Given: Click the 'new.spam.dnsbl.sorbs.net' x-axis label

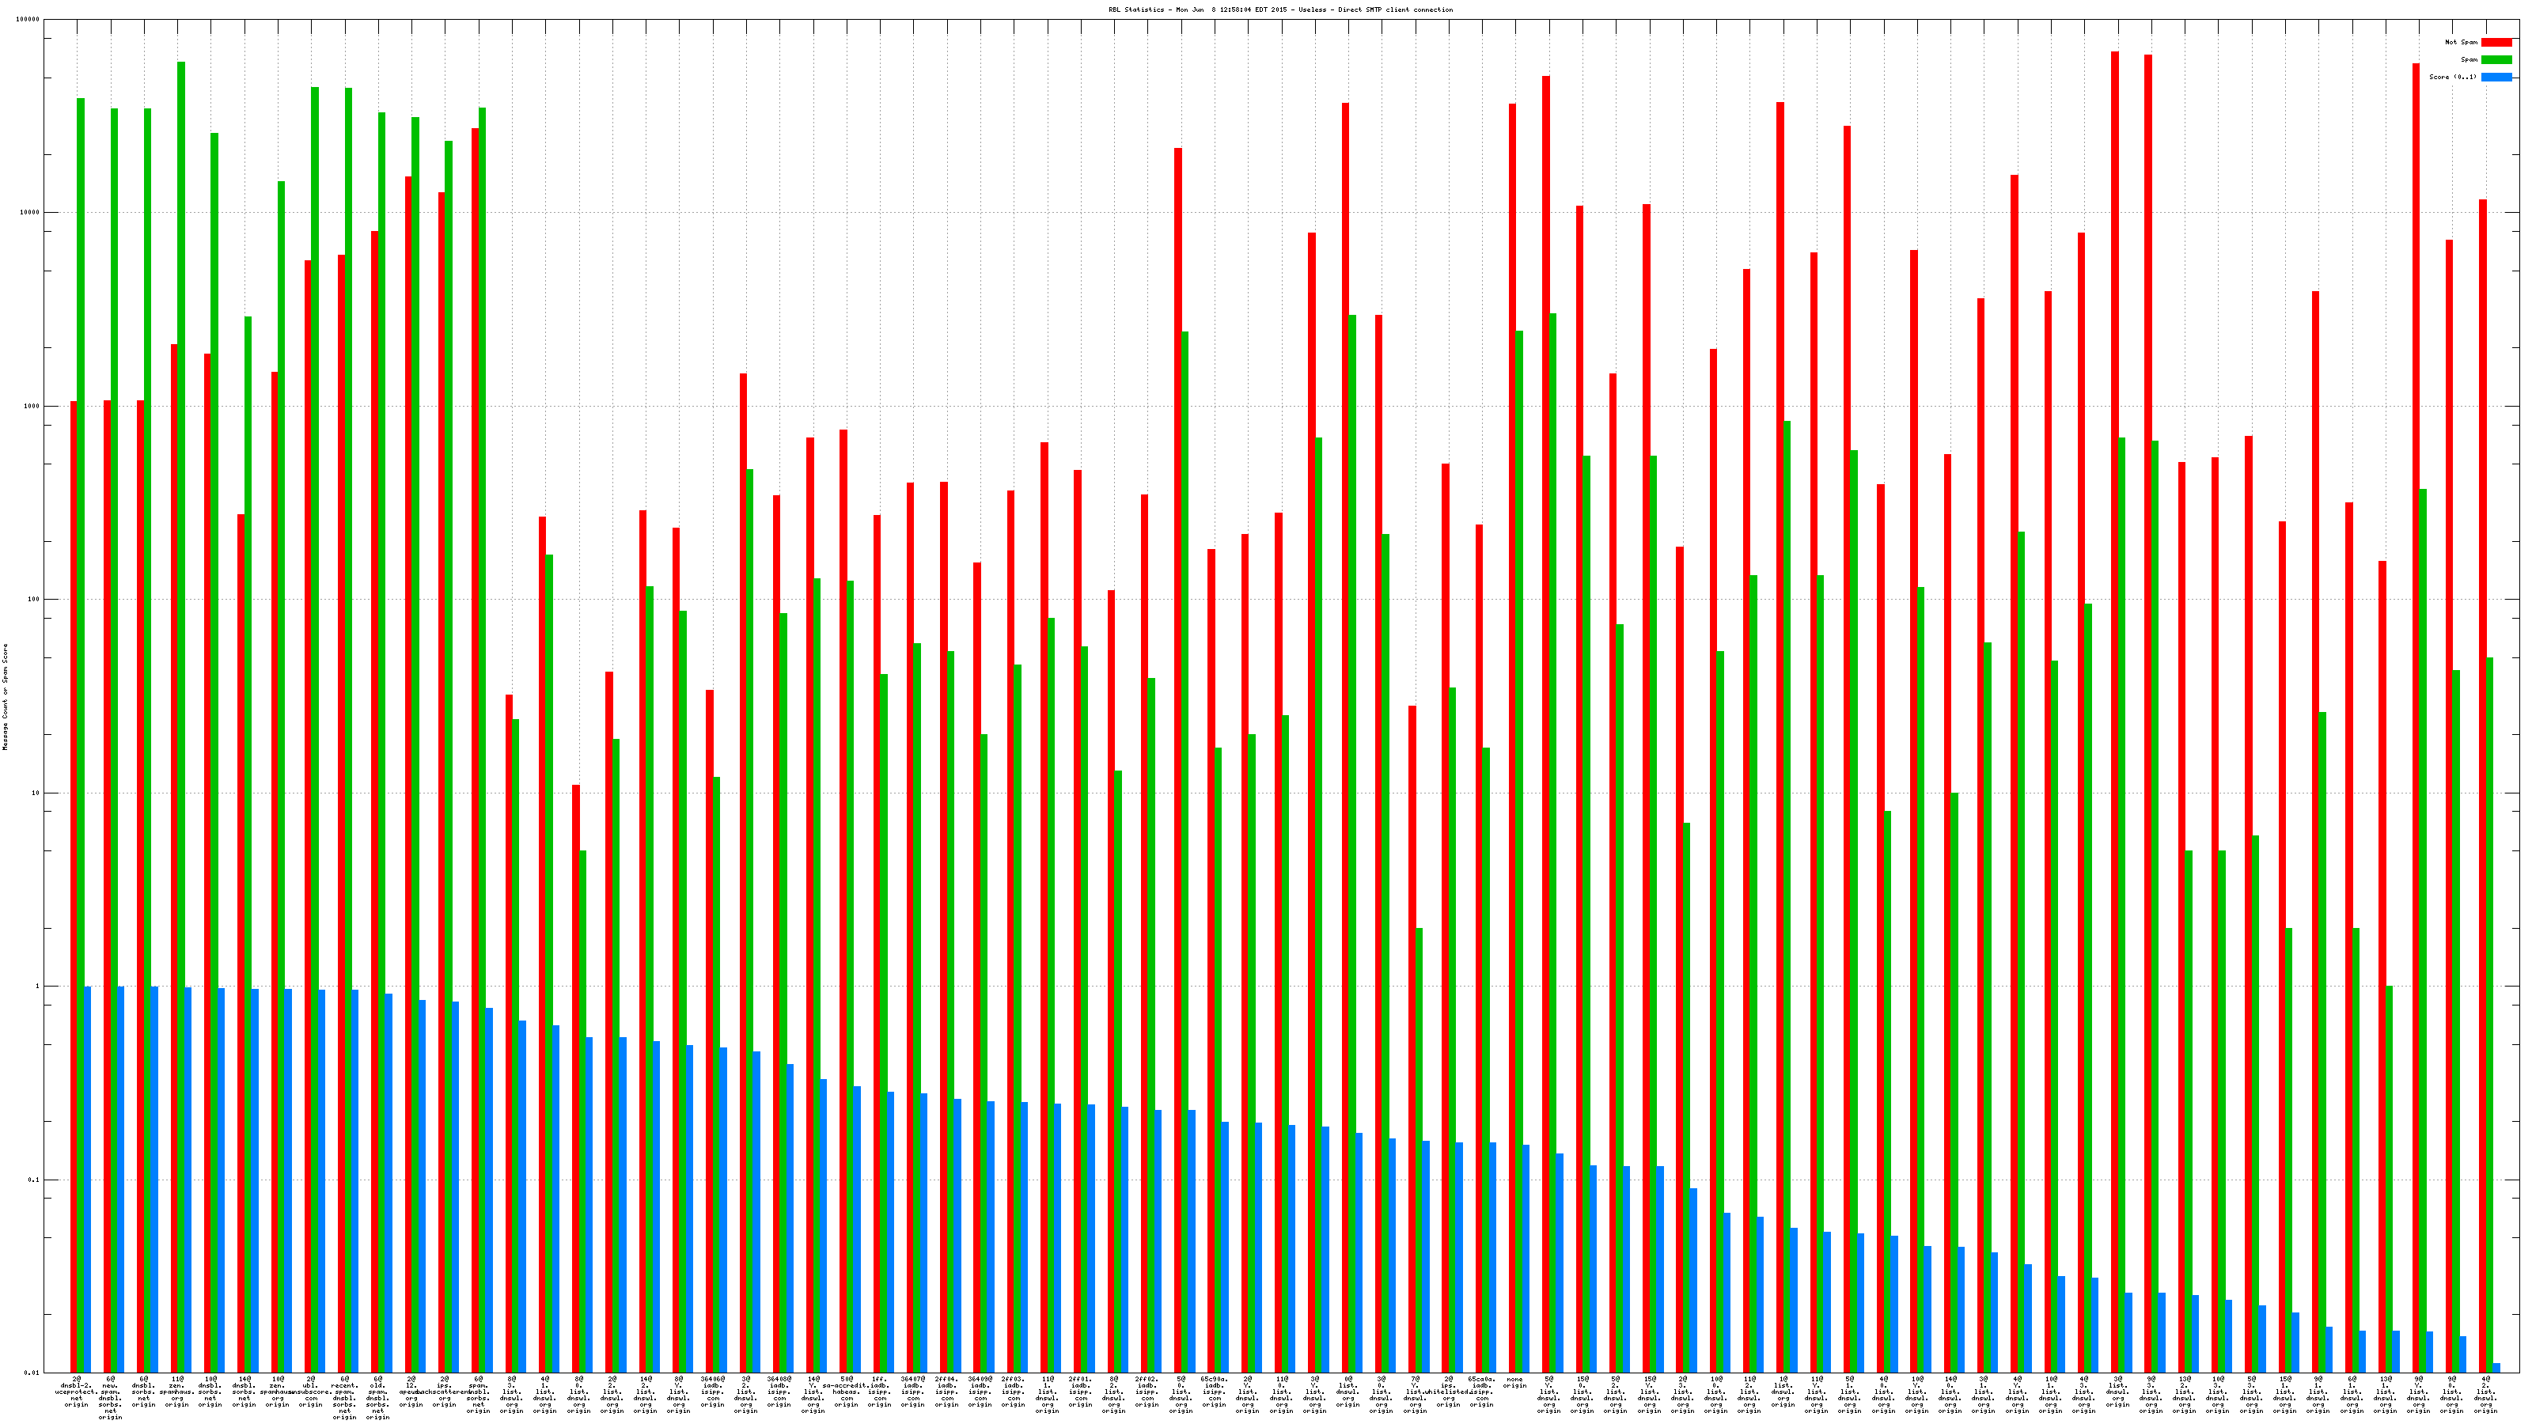Looking at the screenshot, I should point(110,1397).
